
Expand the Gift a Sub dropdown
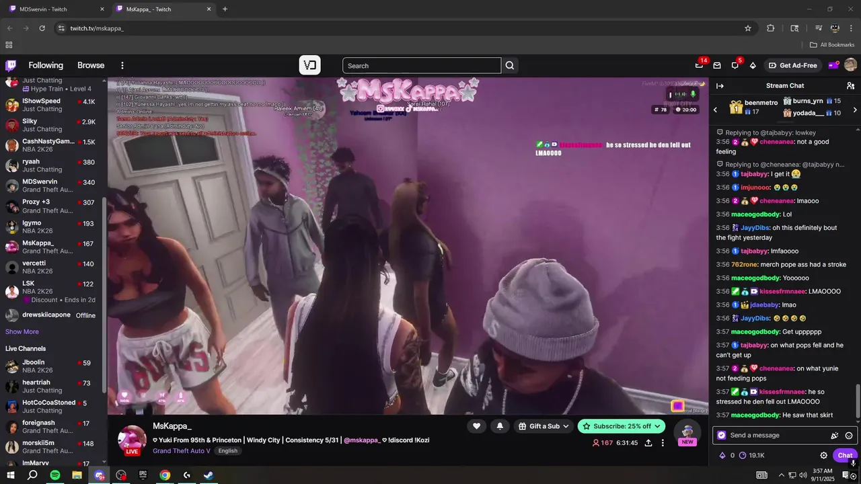click(544, 426)
